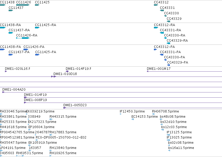Click BAC clone DME1-010D18 label
Screen dimensions: 222x157
[x=65, y=74]
